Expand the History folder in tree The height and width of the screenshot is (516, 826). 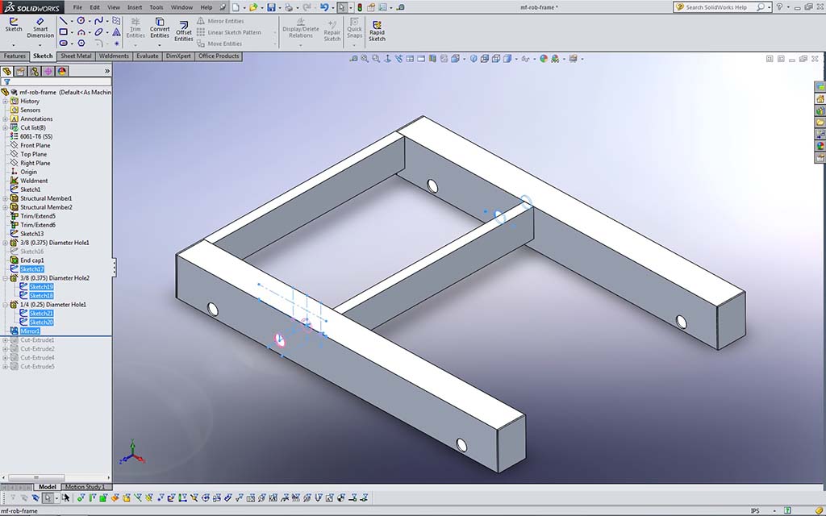tap(5, 101)
